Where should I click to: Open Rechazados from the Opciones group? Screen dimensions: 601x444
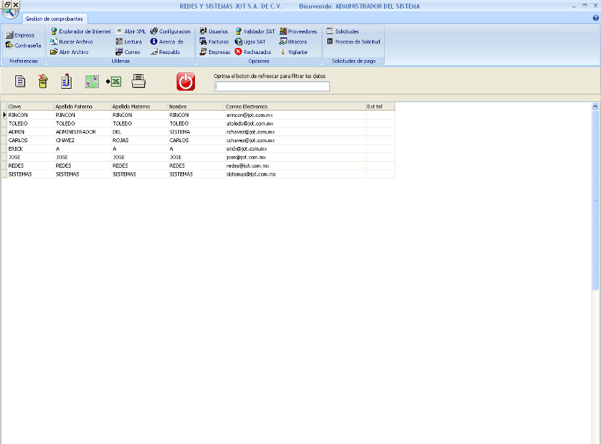pyautogui.click(x=253, y=52)
